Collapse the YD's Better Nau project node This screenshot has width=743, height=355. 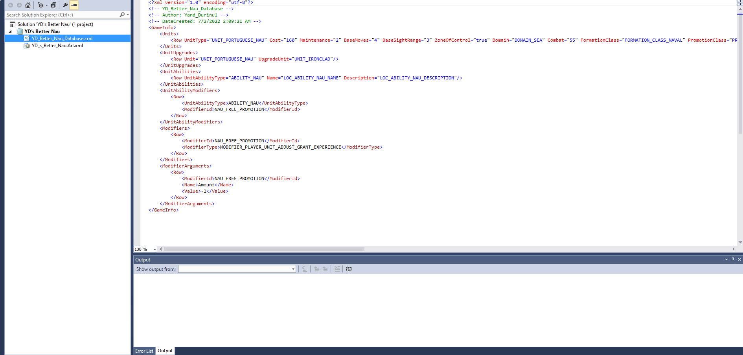pyautogui.click(x=10, y=31)
